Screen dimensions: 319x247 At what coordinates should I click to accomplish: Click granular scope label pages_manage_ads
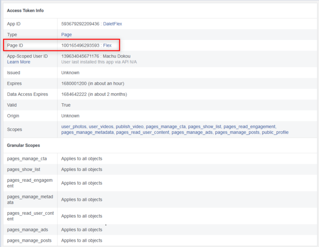pos(28,230)
